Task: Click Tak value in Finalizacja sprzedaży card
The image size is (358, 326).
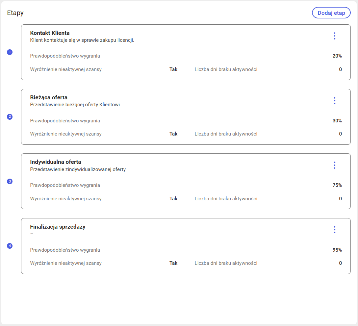Action: (173, 263)
